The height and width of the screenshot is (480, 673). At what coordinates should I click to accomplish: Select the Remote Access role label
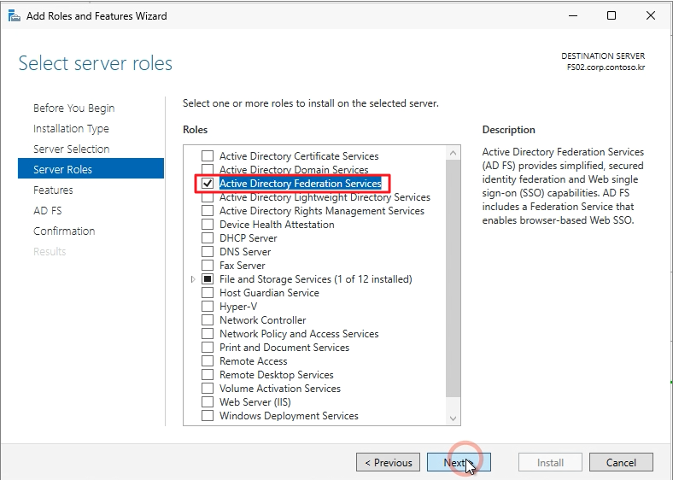tap(254, 361)
